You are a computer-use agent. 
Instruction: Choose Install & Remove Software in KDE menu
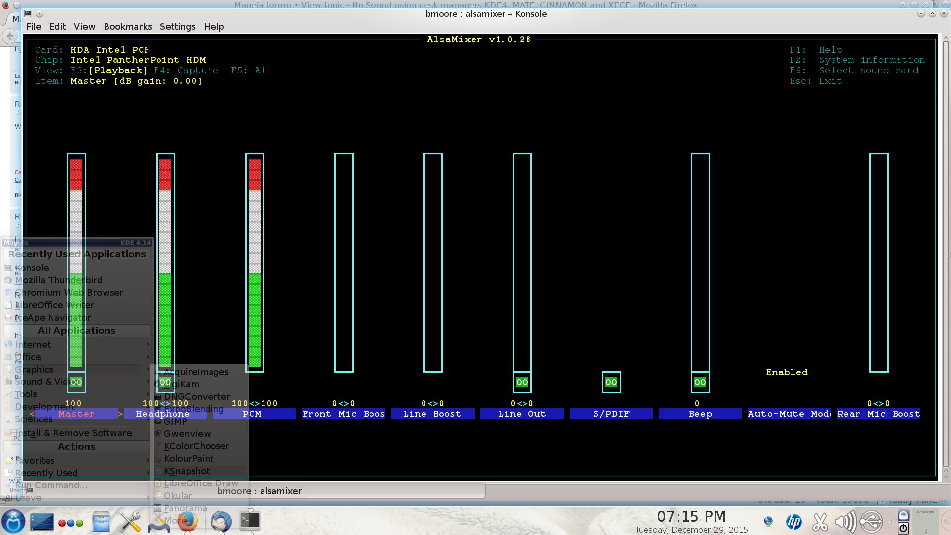tap(76, 433)
